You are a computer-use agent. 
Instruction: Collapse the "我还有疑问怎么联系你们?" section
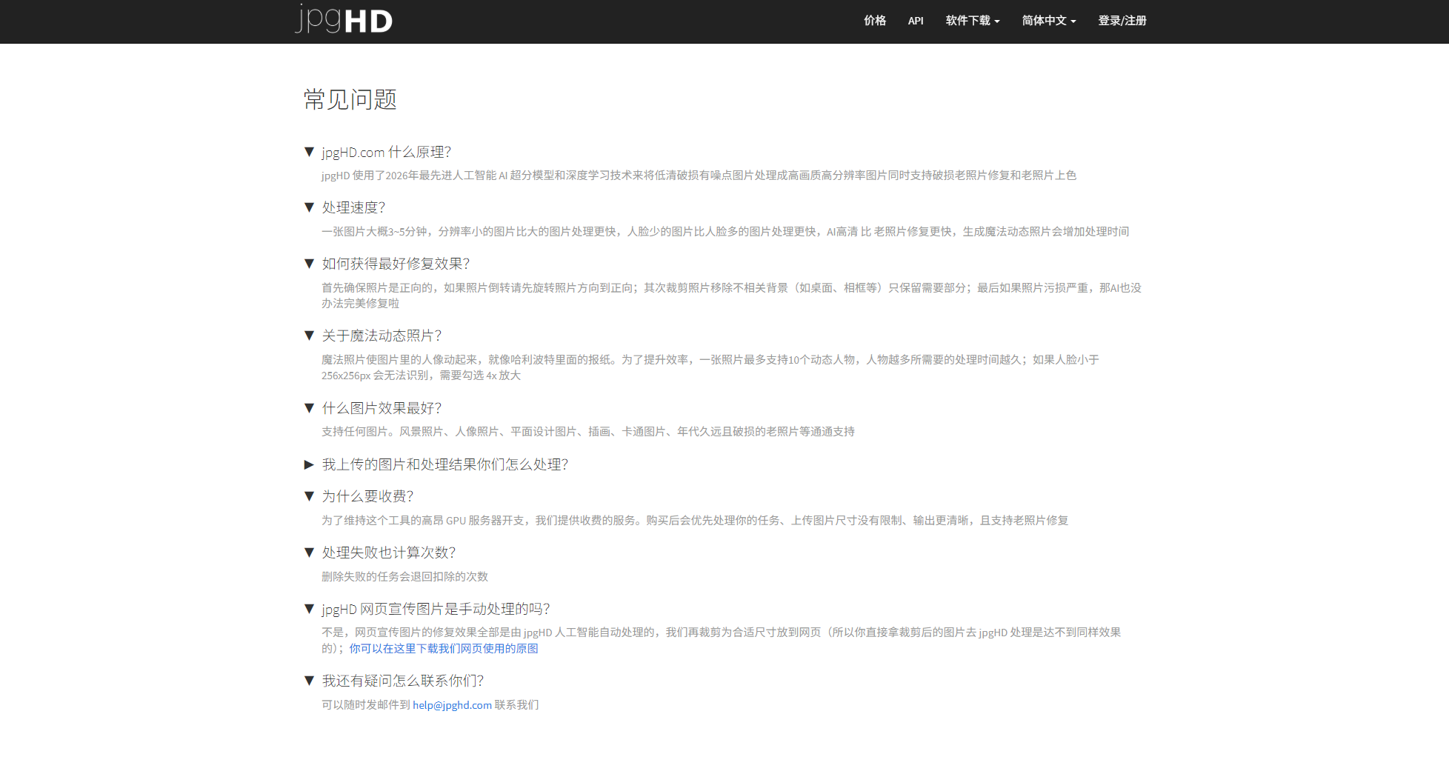click(x=310, y=680)
